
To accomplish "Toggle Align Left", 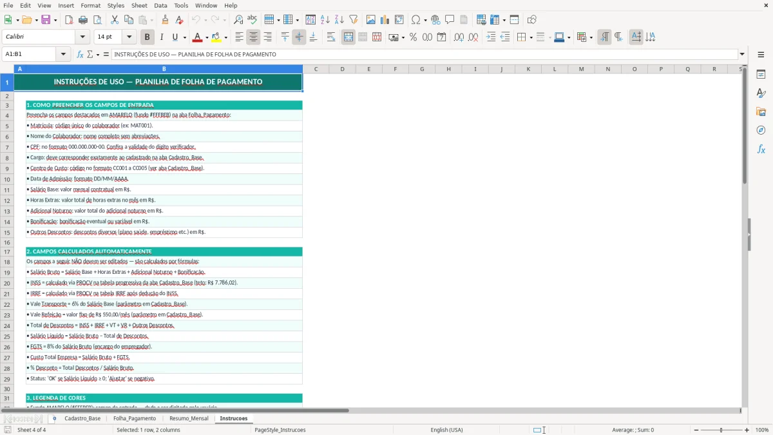I will click(239, 37).
